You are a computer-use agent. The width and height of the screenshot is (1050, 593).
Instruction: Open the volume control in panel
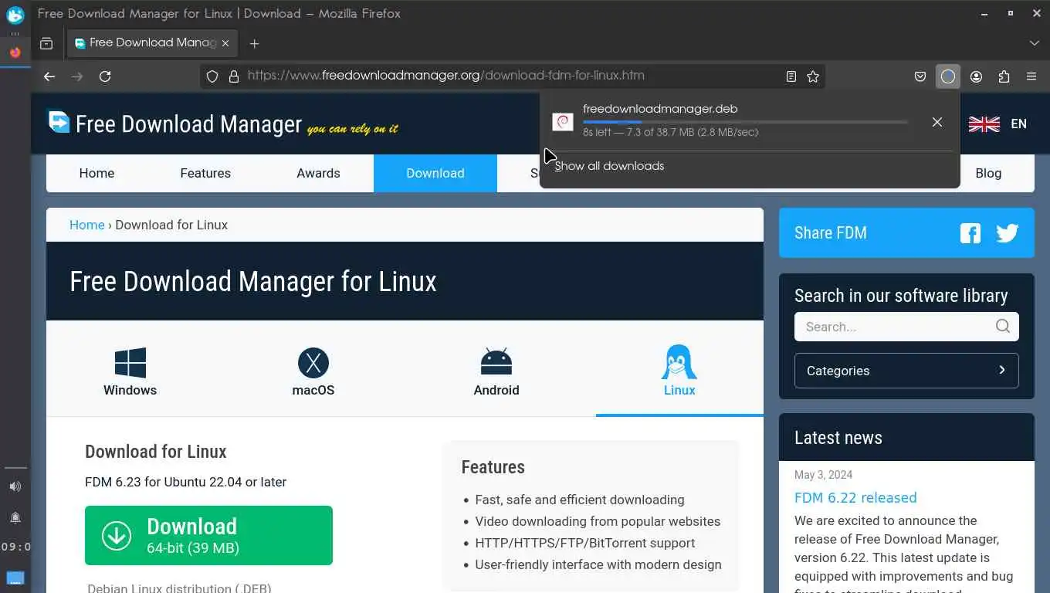(x=15, y=486)
